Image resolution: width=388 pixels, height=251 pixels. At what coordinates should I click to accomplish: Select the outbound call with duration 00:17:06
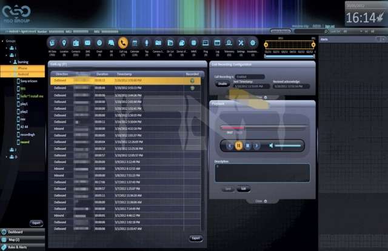(x=125, y=182)
